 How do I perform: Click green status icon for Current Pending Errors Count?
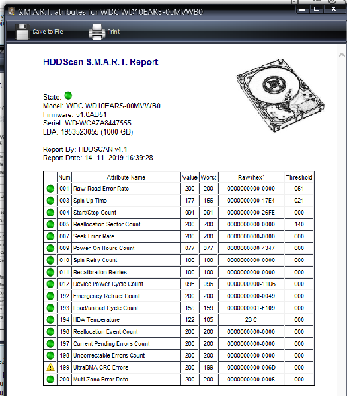(x=50, y=343)
